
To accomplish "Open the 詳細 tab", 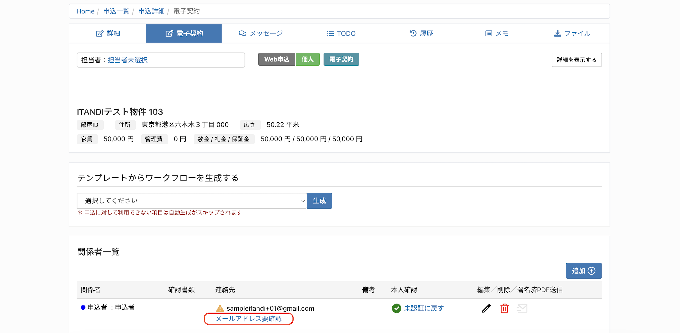I will 108,33.
